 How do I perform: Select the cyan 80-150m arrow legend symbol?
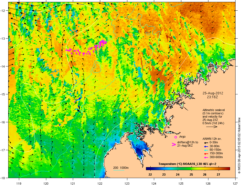click(206, 150)
